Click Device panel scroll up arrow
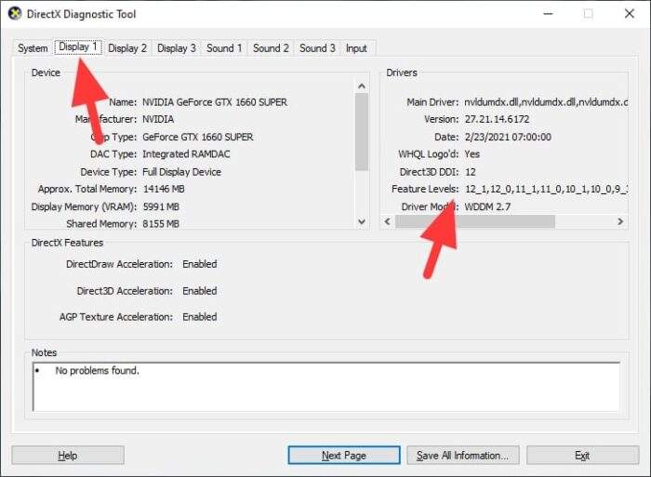This screenshot has width=651, height=477. [362, 86]
